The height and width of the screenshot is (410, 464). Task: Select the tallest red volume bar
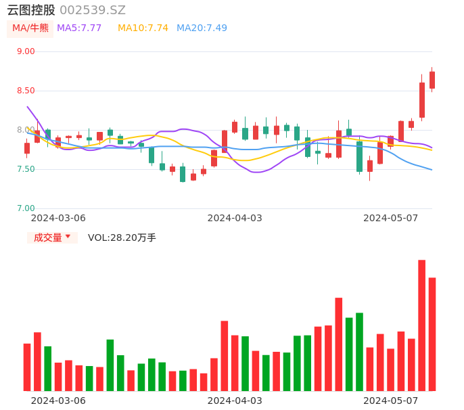pos(421,325)
